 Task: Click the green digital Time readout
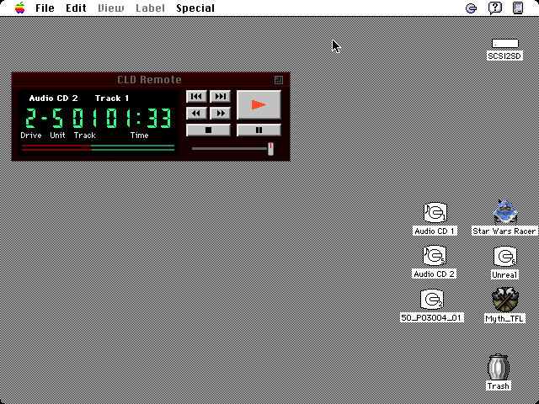pyautogui.click(x=138, y=118)
